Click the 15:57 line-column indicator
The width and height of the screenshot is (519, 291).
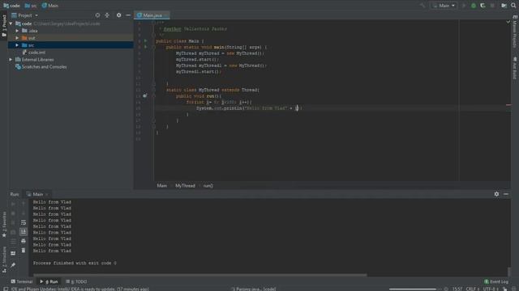(457, 289)
